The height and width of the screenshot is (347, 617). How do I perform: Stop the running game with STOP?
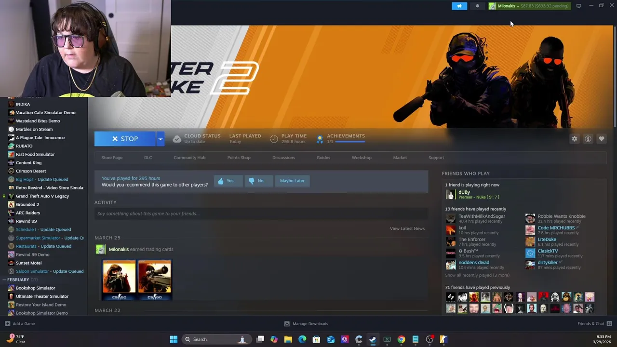point(125,139)
